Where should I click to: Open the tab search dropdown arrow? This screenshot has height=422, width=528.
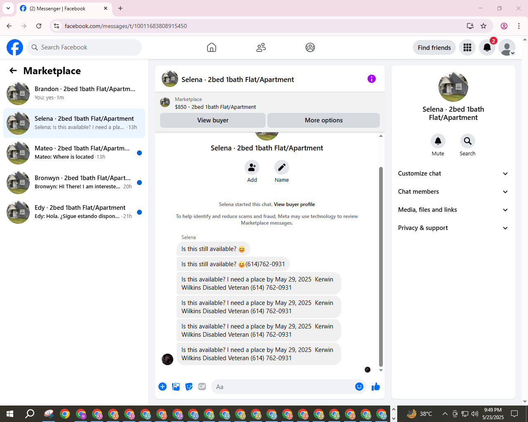[8, 8]
